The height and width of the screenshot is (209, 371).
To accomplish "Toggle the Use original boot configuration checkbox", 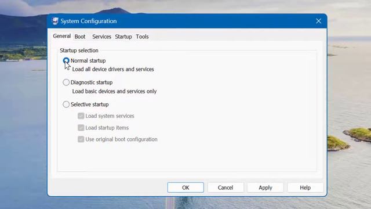I will click(81, 139).
